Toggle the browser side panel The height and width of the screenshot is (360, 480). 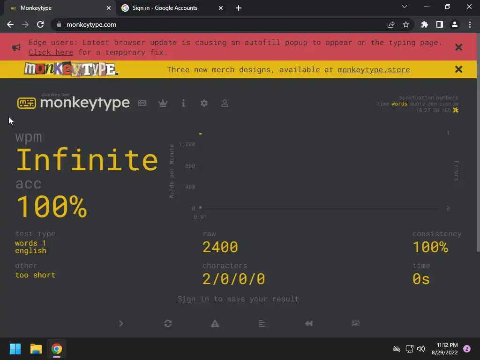pyautogui.click(x=440, y=24)
